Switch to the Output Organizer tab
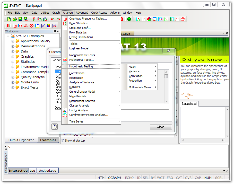 (21, 140)
